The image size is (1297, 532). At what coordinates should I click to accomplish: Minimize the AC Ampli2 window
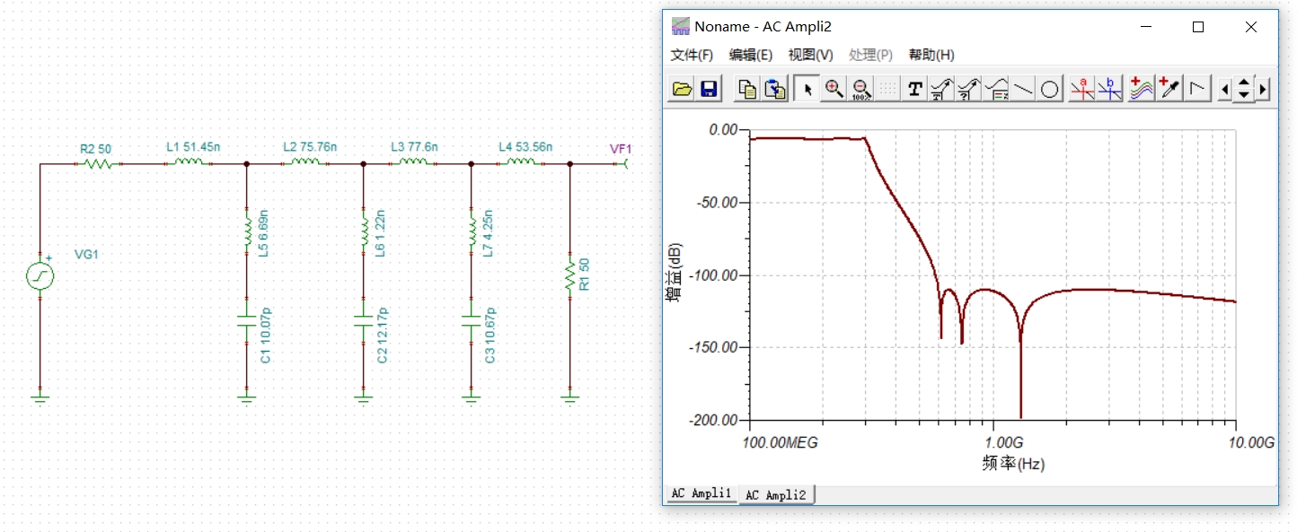coord(1145,27)
